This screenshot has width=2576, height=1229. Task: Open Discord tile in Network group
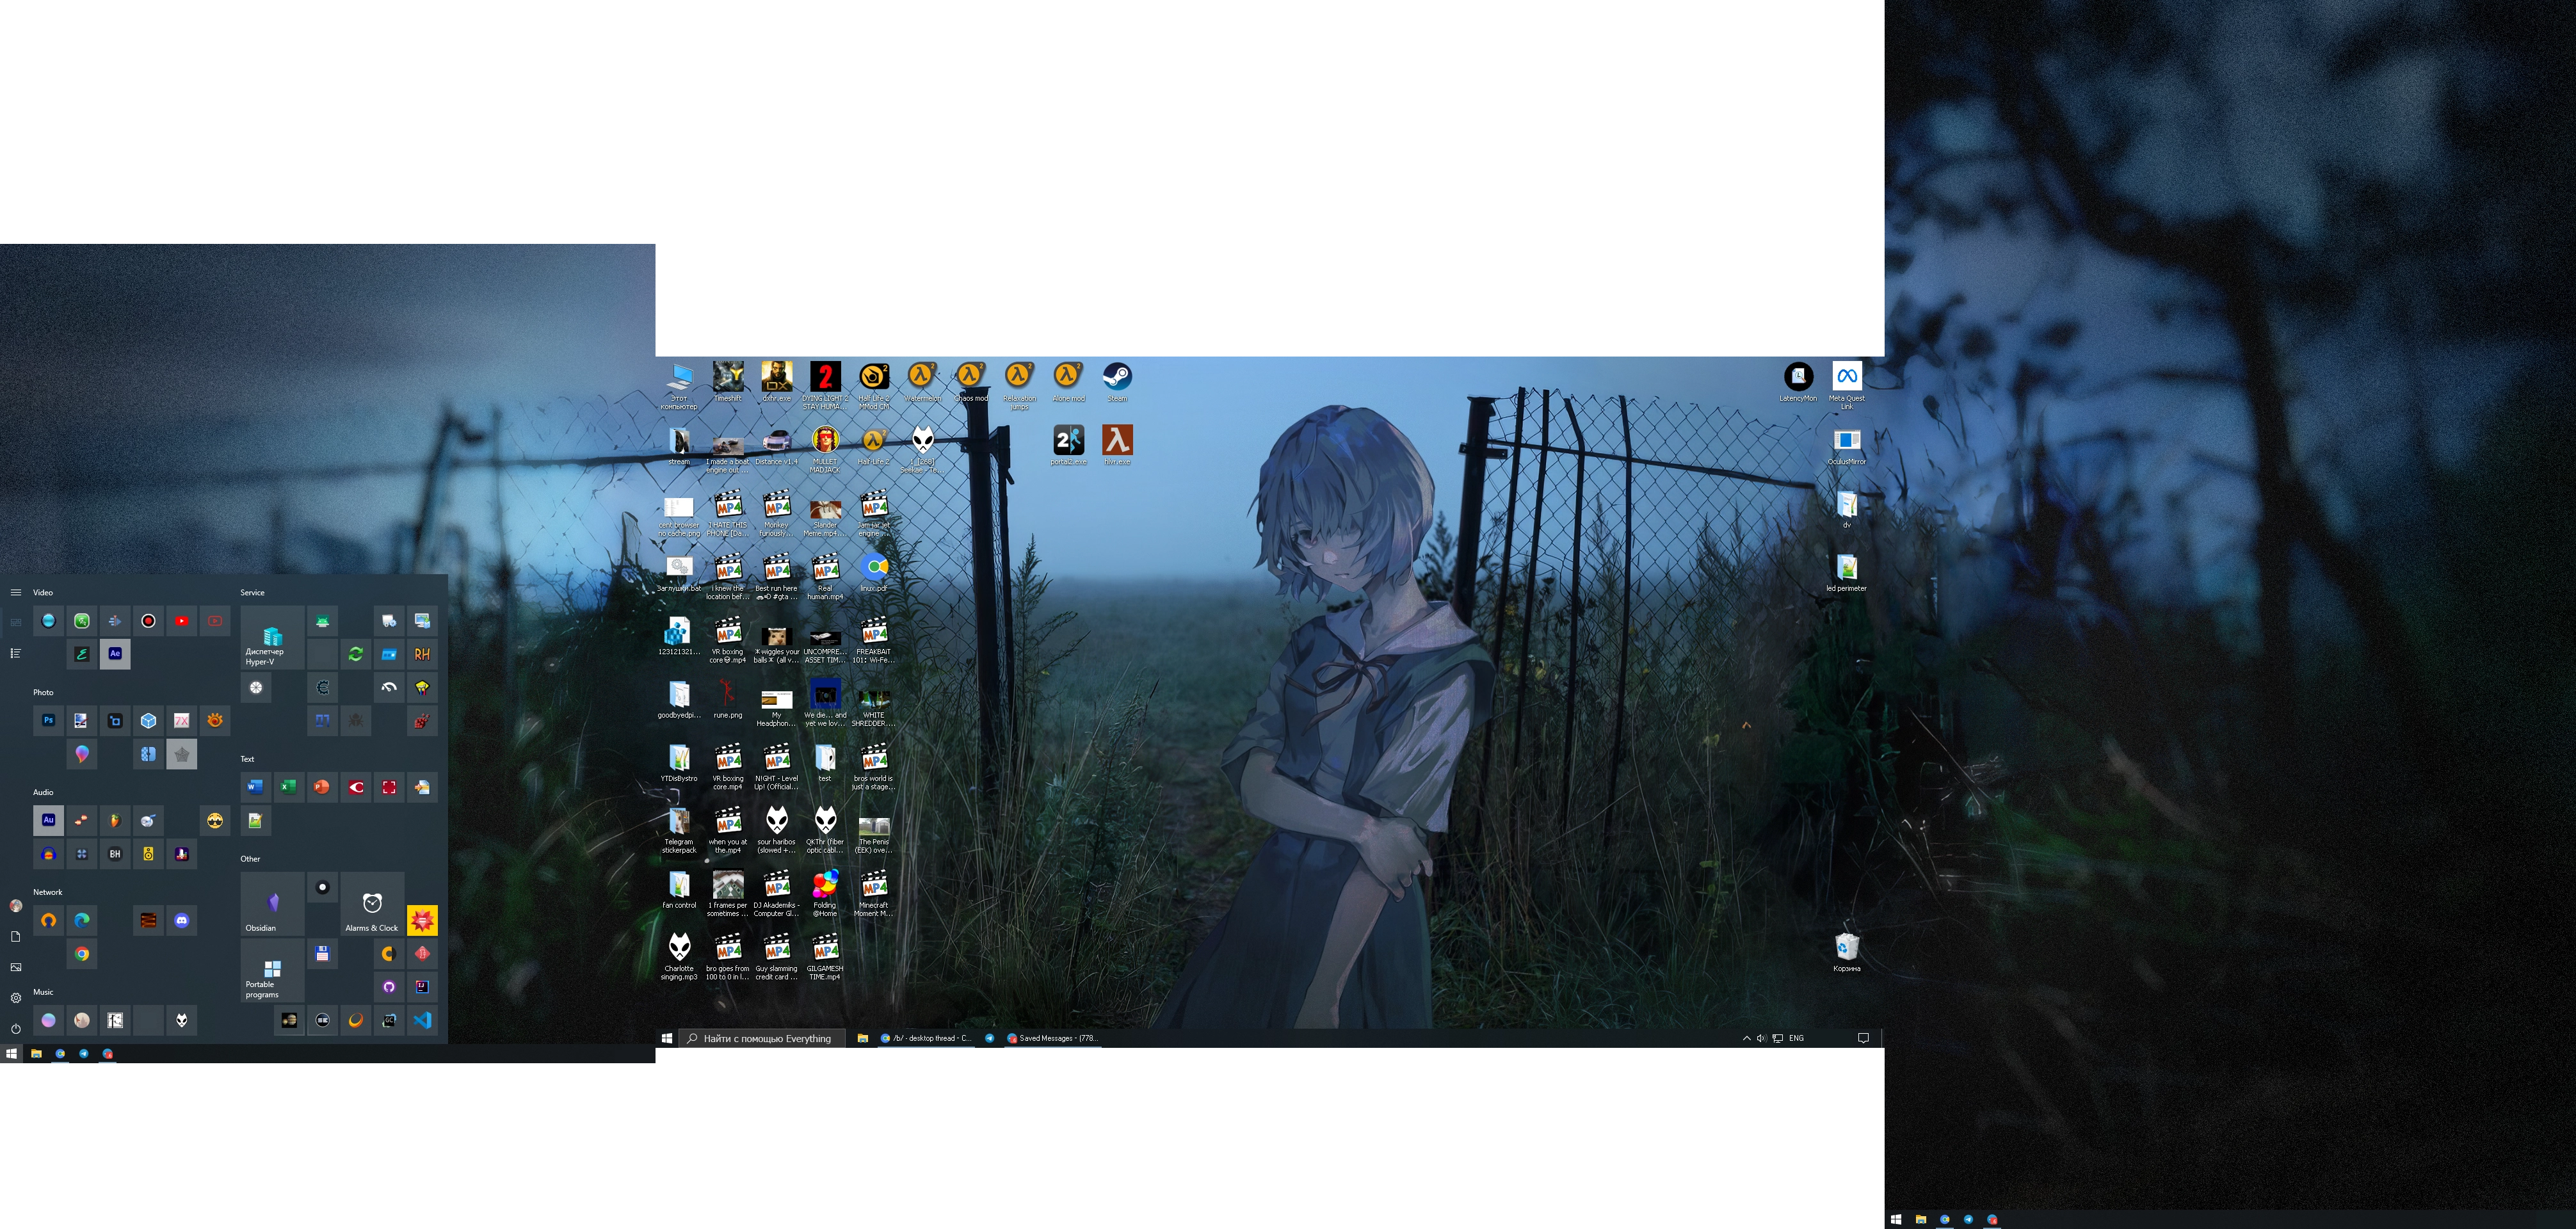click(x=182, y=920)
